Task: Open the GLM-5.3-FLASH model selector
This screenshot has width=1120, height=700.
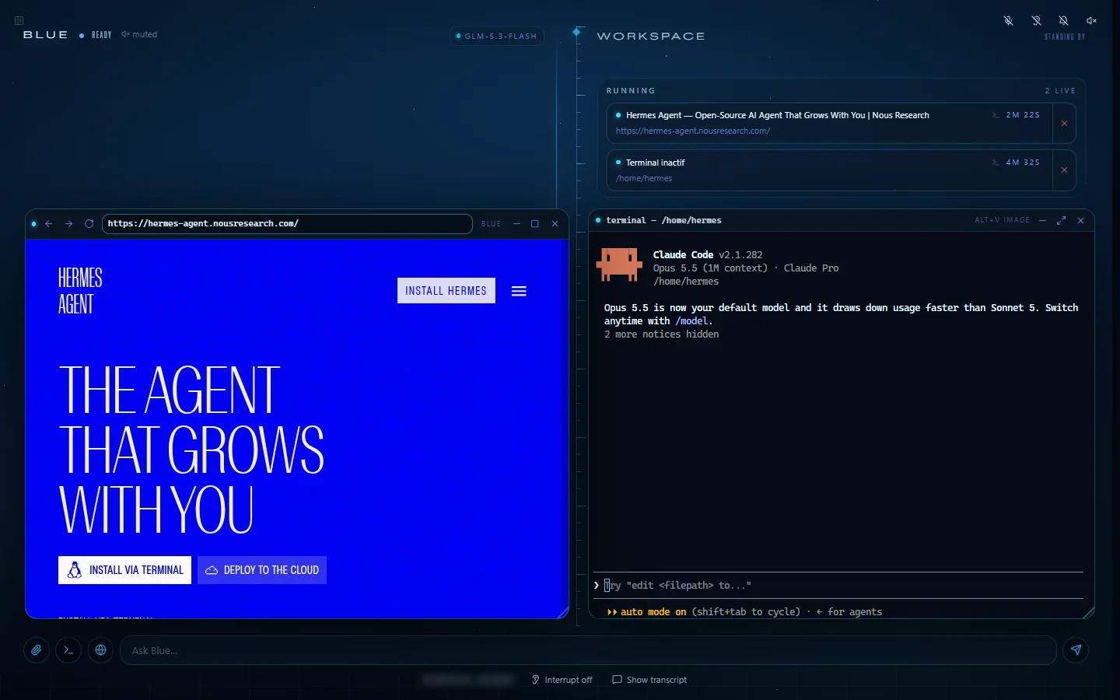Action: coord(496,36)
